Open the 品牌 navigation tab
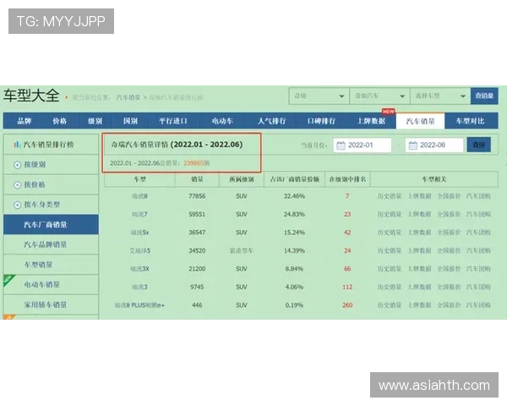The width and height of the screenshot is (507, 406). pos(25,121)
